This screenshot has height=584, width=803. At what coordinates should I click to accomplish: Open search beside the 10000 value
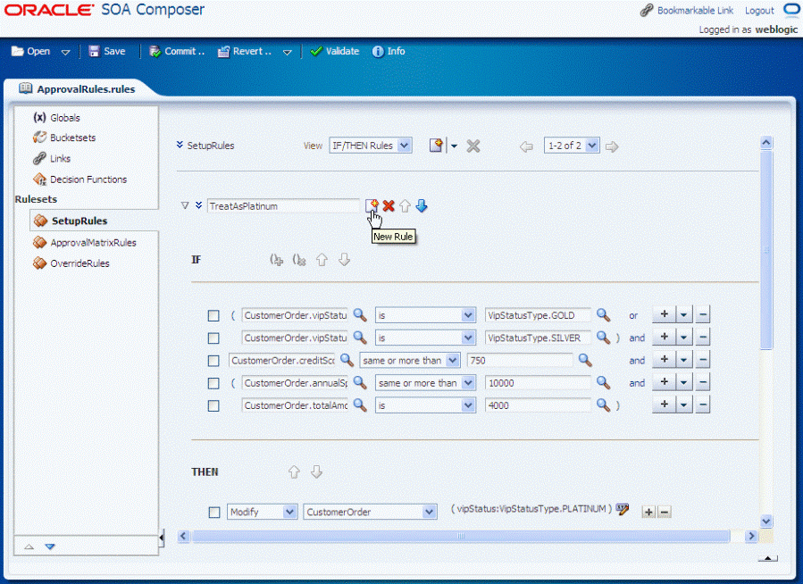coord(603,382)
